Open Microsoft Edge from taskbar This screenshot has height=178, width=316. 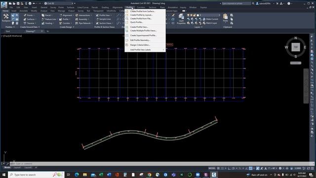pos(77,175)
